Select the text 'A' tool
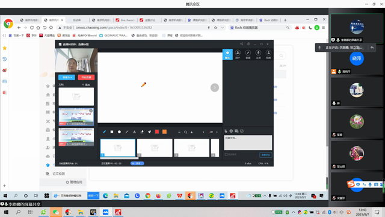 click(134, 132)
